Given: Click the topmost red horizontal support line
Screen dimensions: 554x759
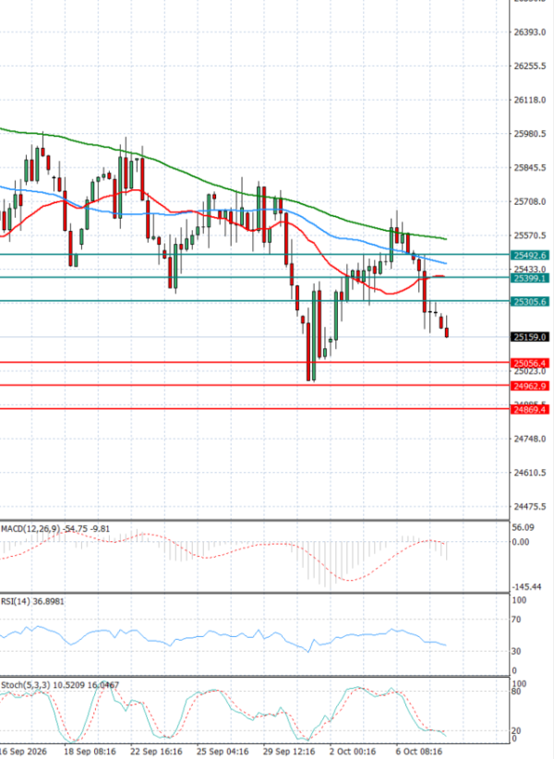Looking at the screenshot, I should coord(255,362).
